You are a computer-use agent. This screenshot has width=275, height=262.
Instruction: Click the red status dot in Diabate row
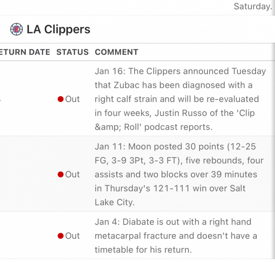coord(60,236)
